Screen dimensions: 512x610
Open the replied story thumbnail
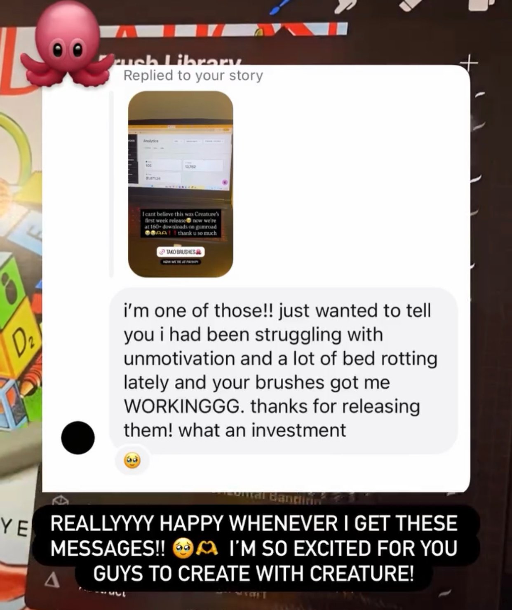181,184
